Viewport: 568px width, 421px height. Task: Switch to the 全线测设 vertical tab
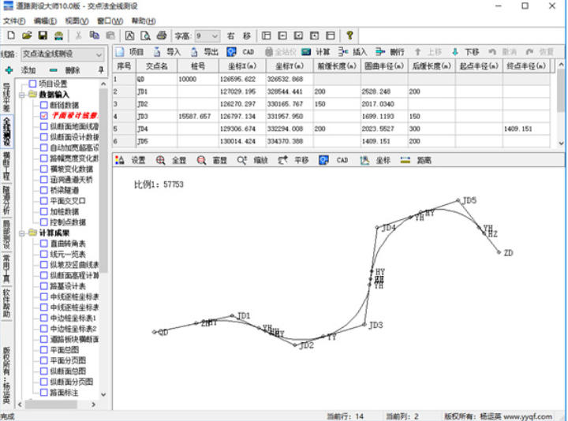coord(7,132)
